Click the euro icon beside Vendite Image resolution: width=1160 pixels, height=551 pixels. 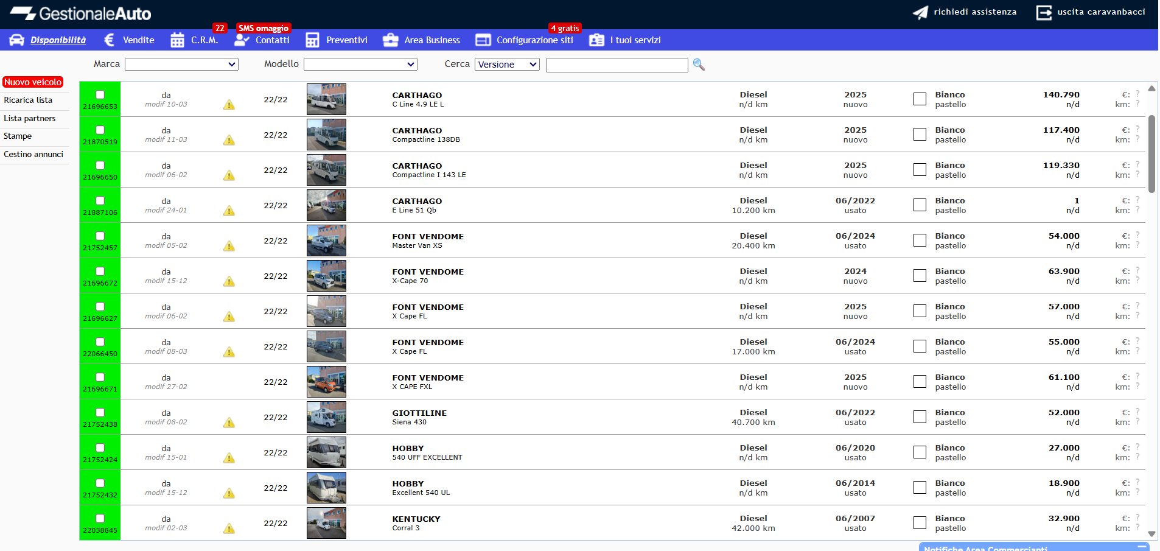(110, 40)
